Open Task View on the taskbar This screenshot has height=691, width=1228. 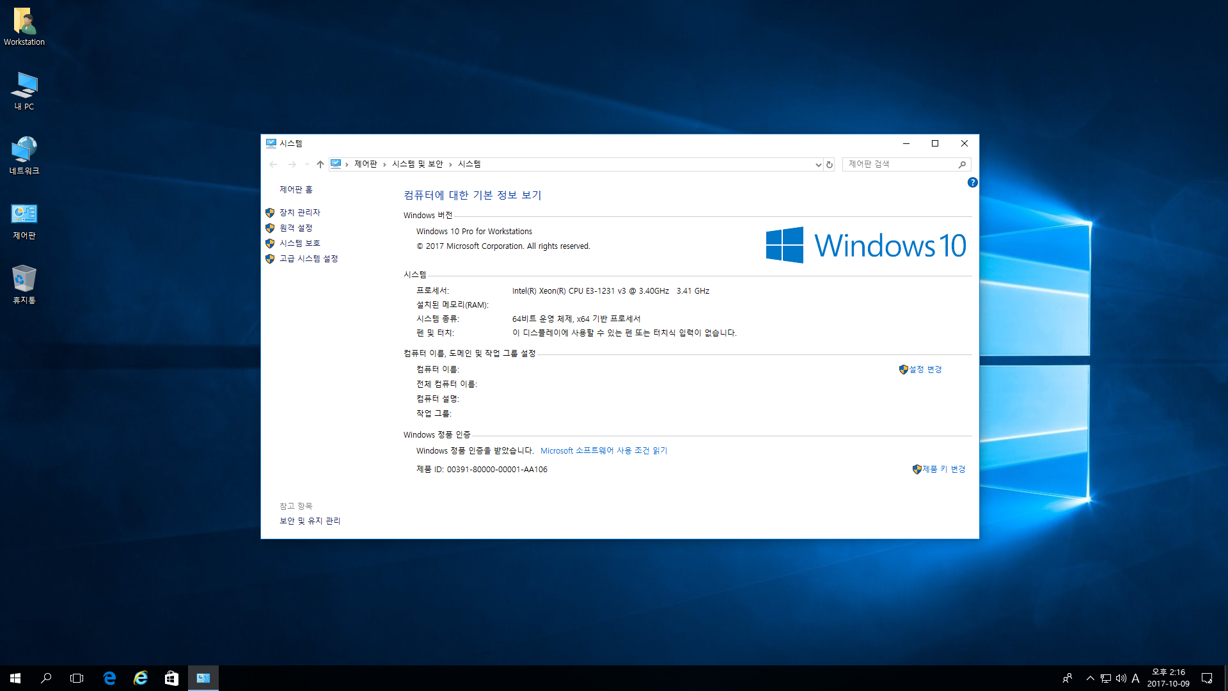[77, 678]
